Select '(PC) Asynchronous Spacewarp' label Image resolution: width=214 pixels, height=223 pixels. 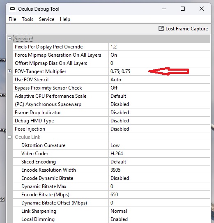click(x=48, y=104)
